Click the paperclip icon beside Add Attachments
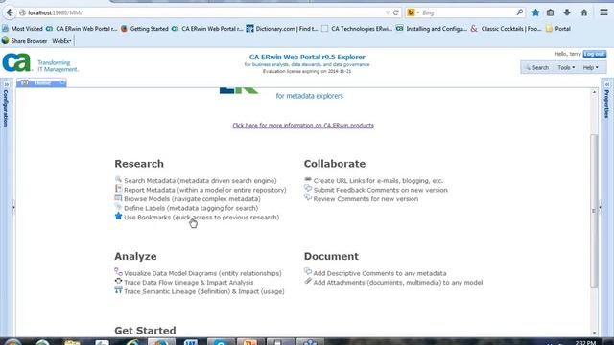614x345 pixels. tap(308, 281)
